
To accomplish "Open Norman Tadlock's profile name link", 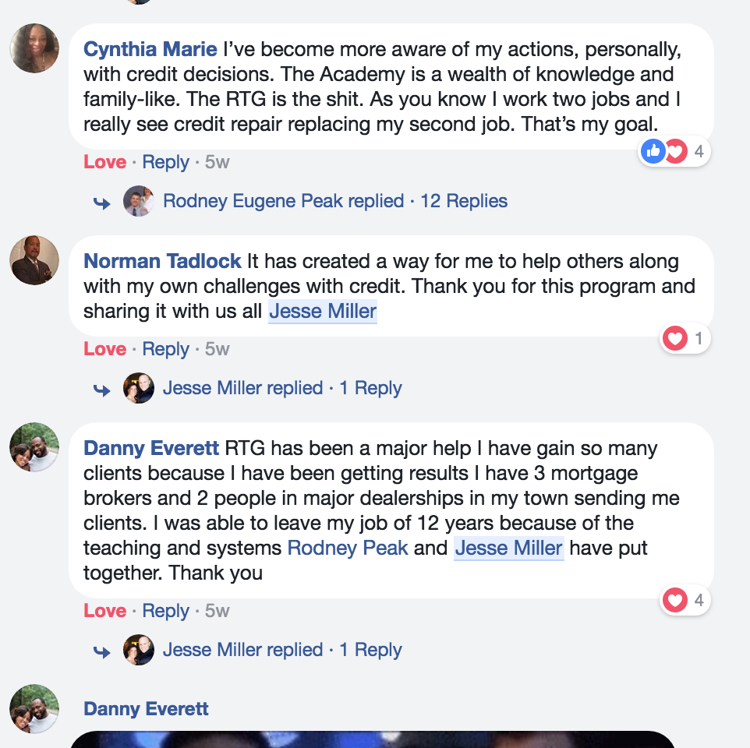I will coord(162,262).
